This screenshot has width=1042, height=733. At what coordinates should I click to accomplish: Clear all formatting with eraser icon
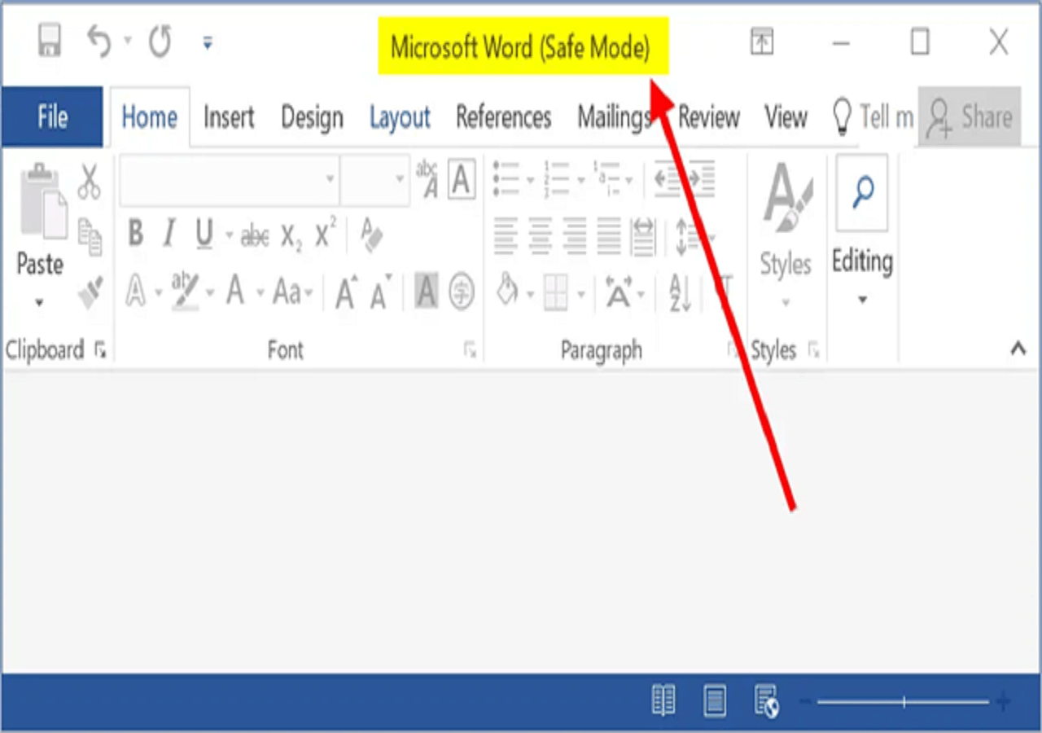point(371,235)
